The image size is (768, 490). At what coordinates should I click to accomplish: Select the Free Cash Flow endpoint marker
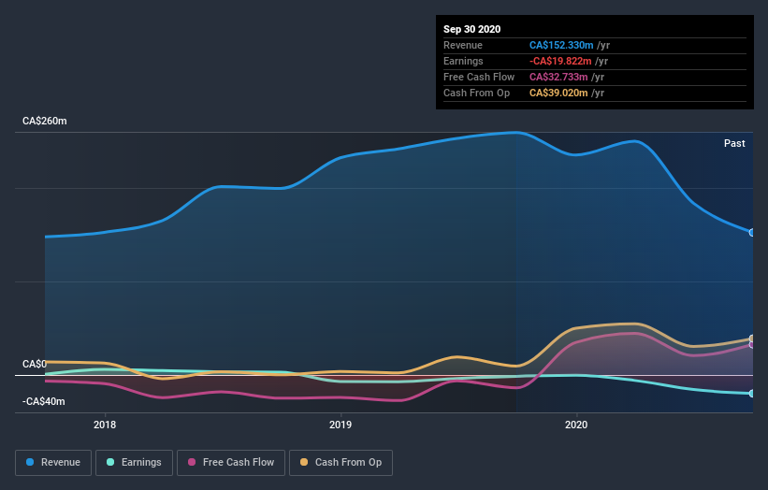[x=752, y=345]
